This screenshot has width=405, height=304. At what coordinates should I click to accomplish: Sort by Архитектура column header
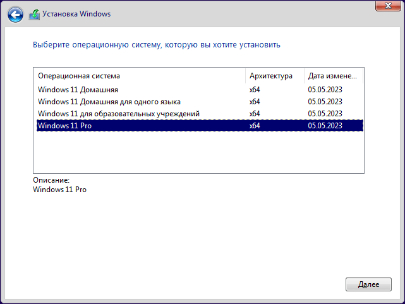(x=271, y=76)
